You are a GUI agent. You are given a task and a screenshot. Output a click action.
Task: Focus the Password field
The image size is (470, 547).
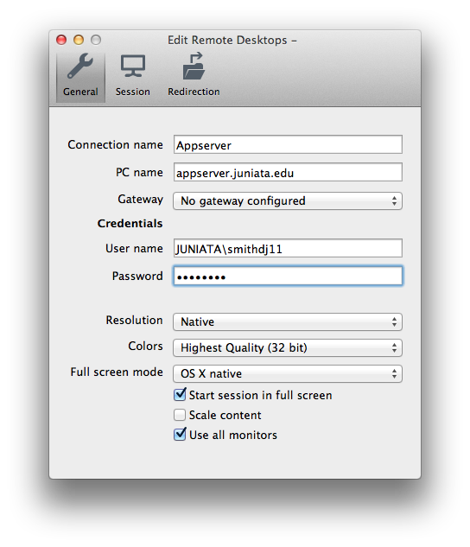click(x=288, y=276)
